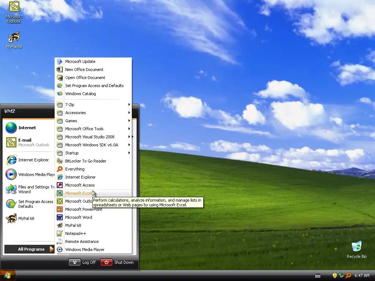This screenshot has width=375, height=281.
Task: Click the network connection tray icon
Action: 342,276
